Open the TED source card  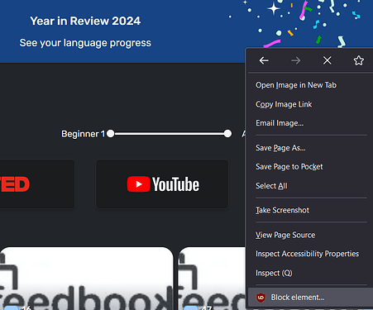[x=37, y=184]
